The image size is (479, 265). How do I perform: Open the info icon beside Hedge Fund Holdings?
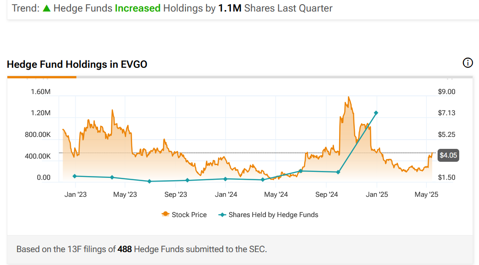[467, 63]
